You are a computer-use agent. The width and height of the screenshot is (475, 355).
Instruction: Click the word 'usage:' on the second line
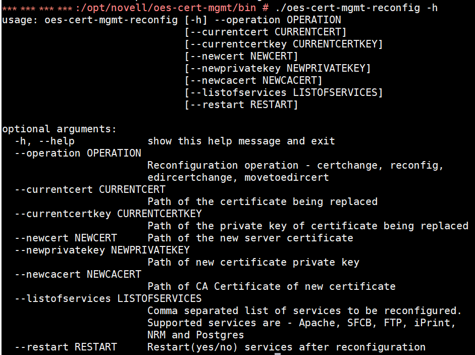(x=20, y=20)
